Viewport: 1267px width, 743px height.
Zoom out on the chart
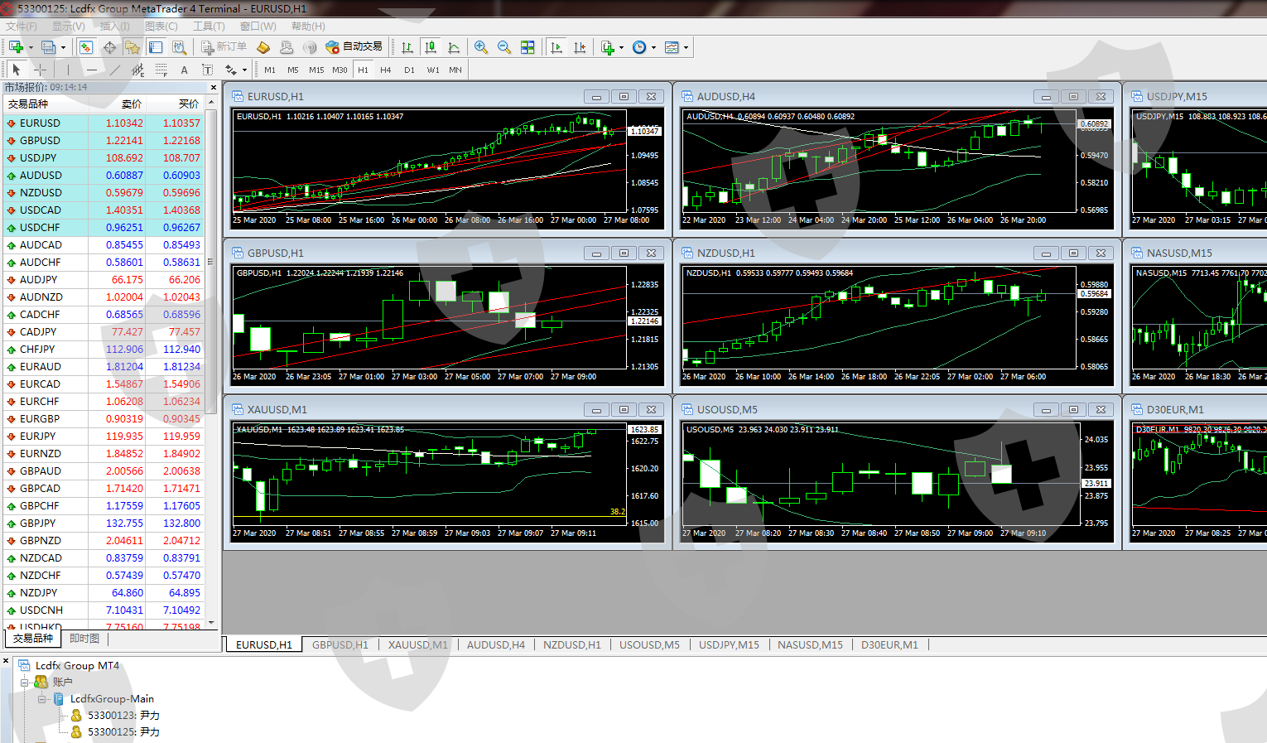click(504, 47)
